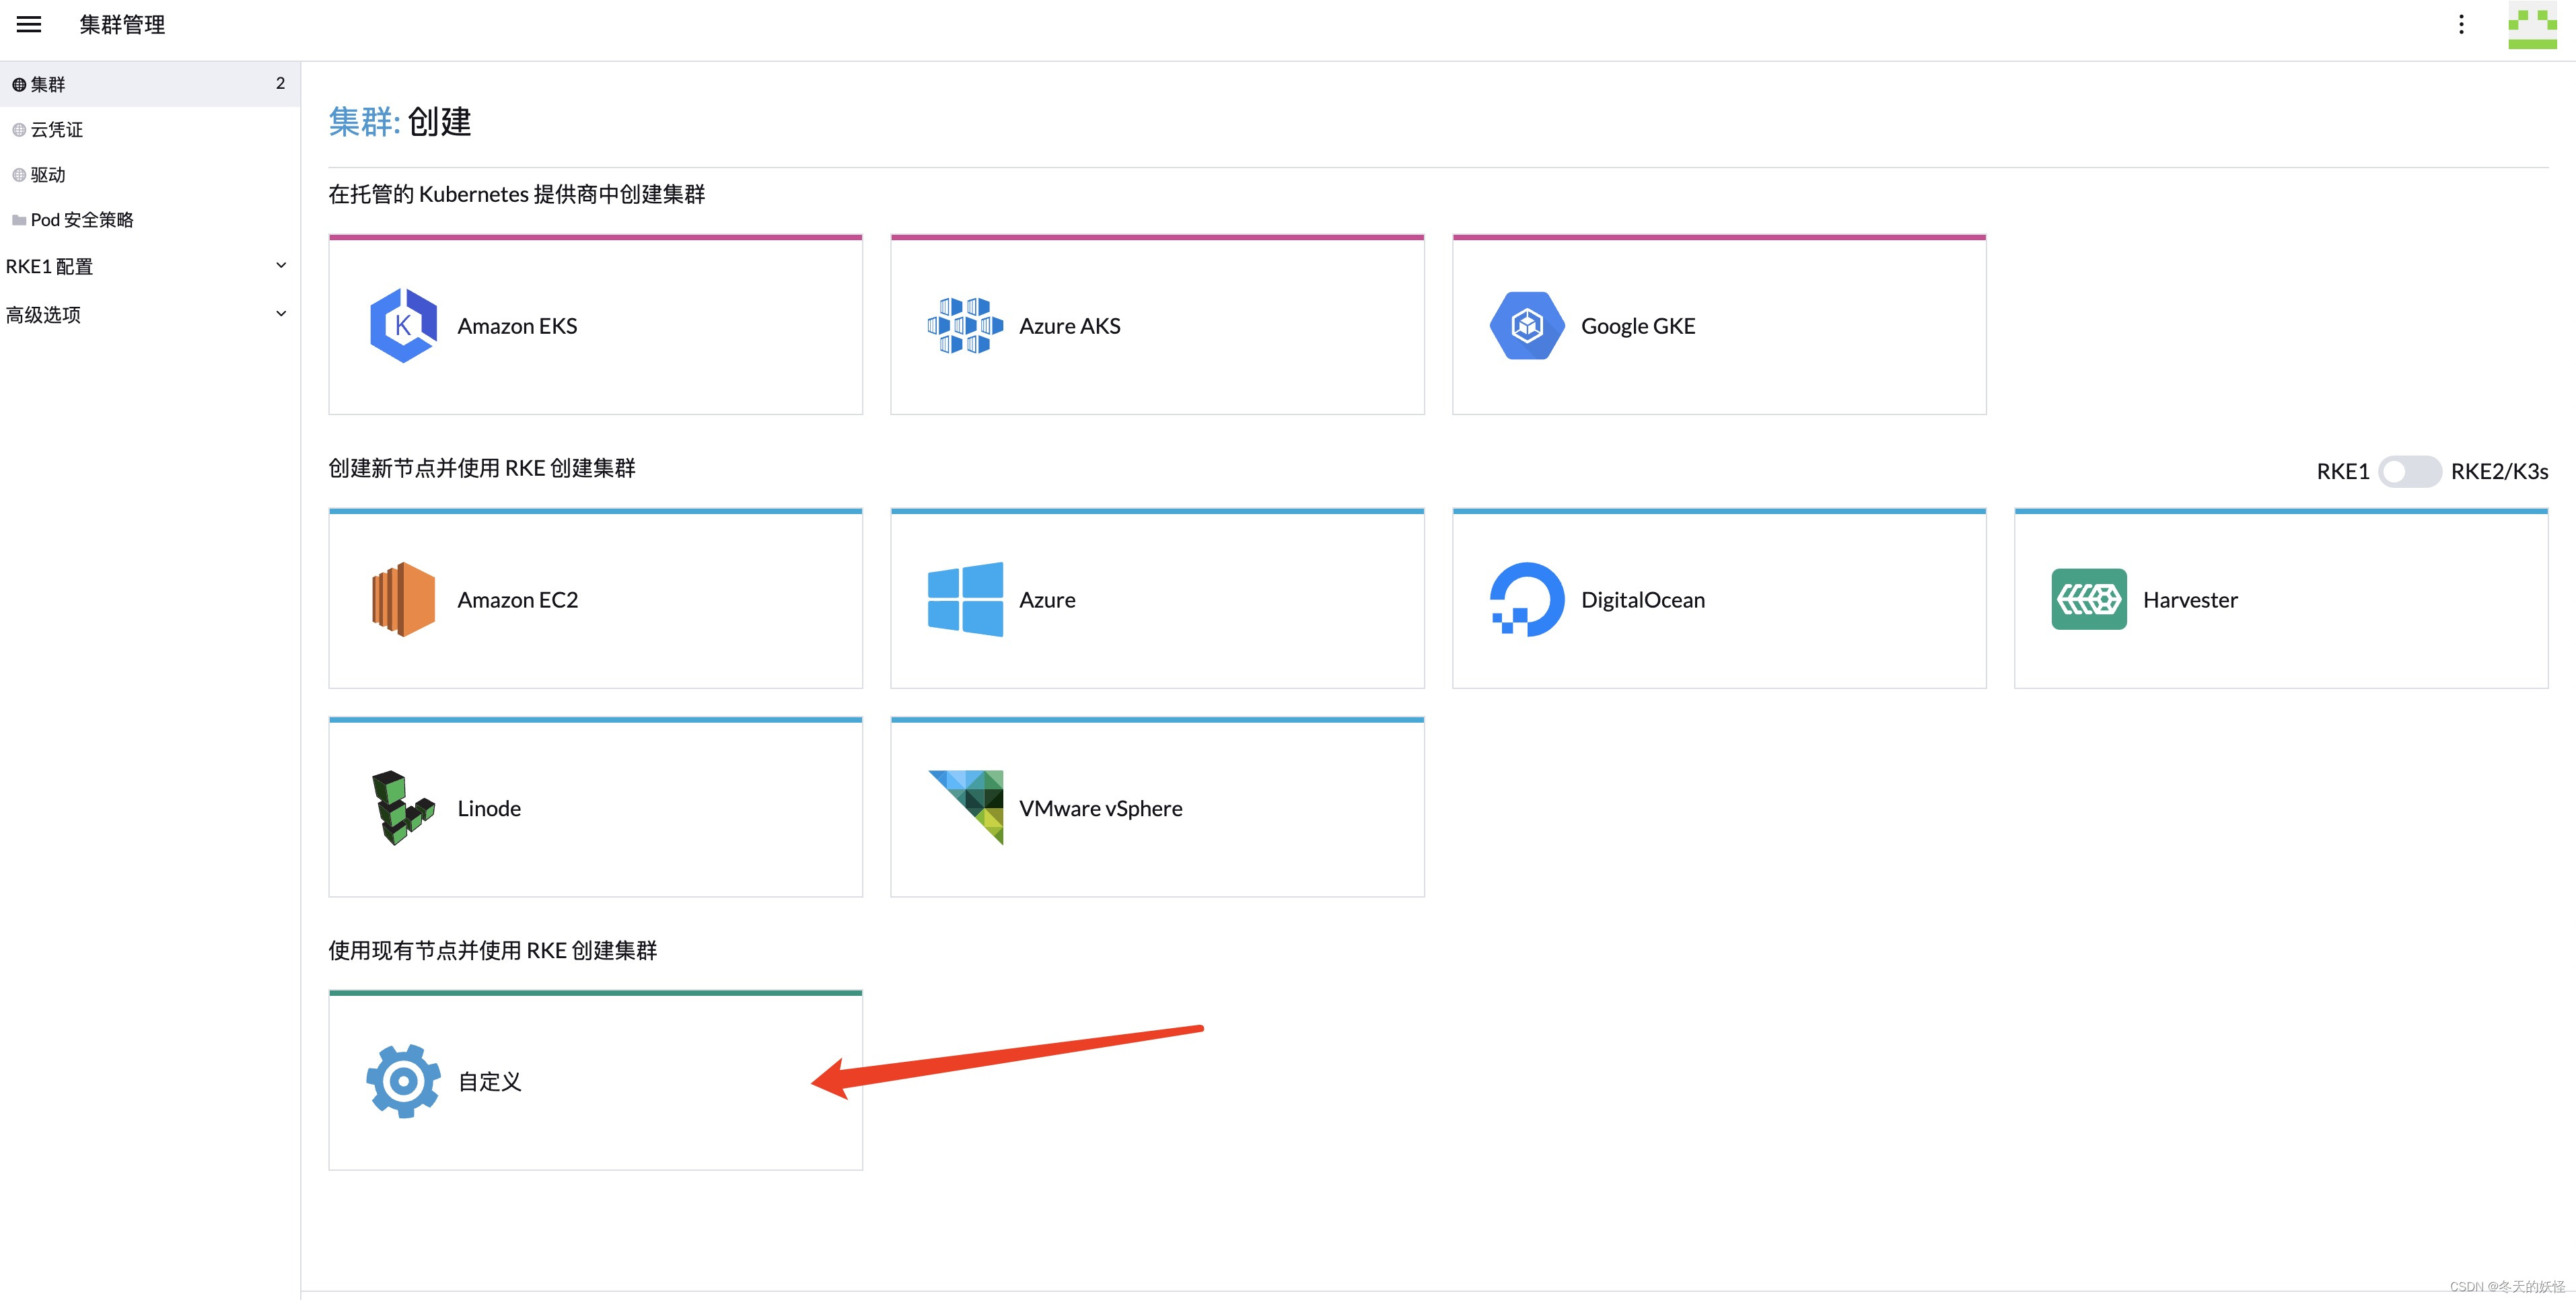Image resolution: width=2576 pixels, height=1300 pixels.
Task: Click the Amazon EC2 orange logo
Action: (x=403, y=599)
